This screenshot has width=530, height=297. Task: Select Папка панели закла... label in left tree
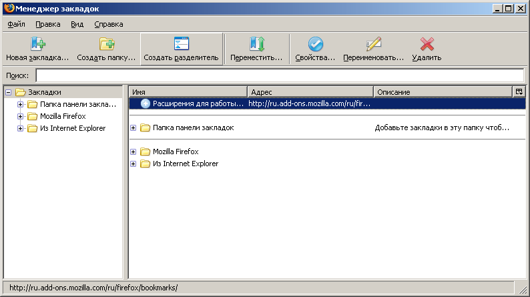[x=78, y=104]
